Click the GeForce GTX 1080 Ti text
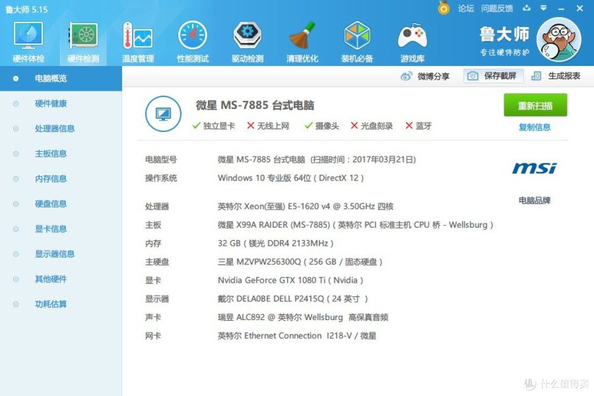Viewport: 594px width, 396px height. 290,280
